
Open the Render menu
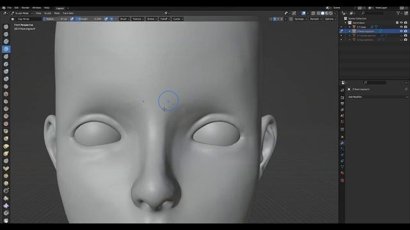point(26,8)
